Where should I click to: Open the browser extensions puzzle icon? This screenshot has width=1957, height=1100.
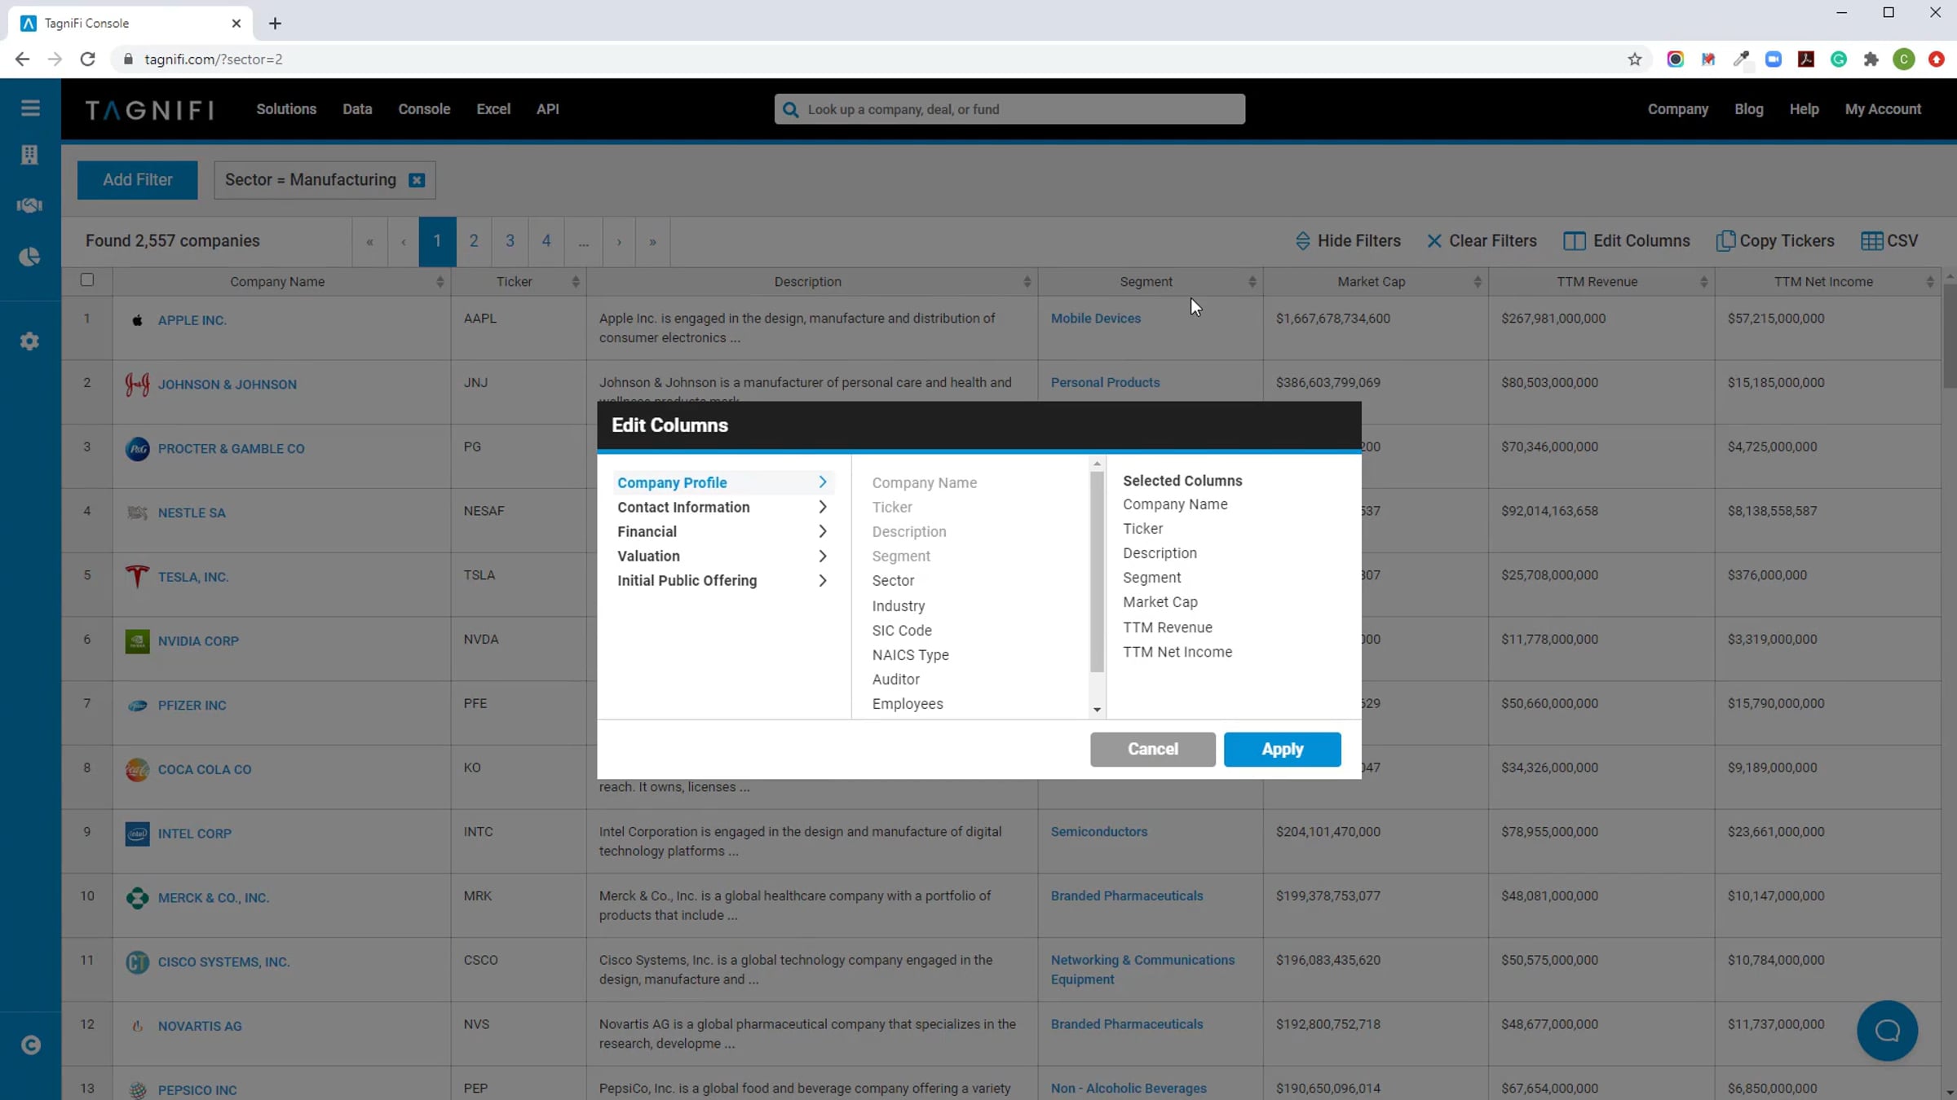[1871, 59]
